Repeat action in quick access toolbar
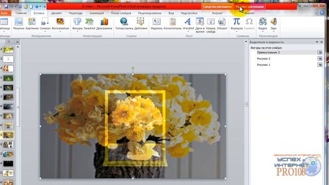 pos(20,7)
